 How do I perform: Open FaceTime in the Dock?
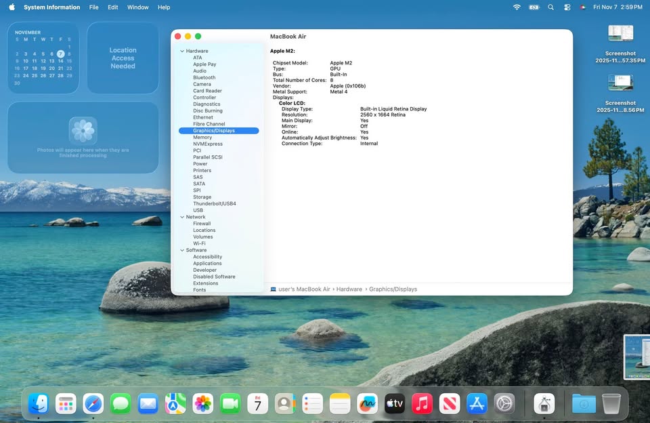coord(230,403)
